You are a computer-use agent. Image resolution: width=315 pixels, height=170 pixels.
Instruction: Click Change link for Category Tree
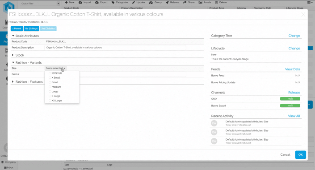pos(294,36)
